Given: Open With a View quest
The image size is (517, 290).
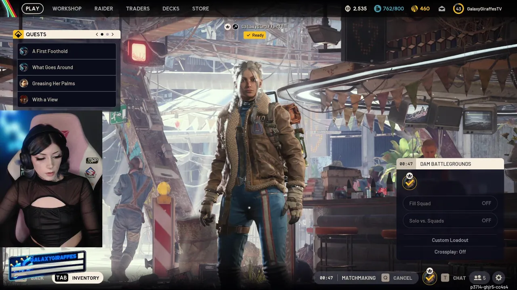Looking at the screenshot, I should pos(67,99).
